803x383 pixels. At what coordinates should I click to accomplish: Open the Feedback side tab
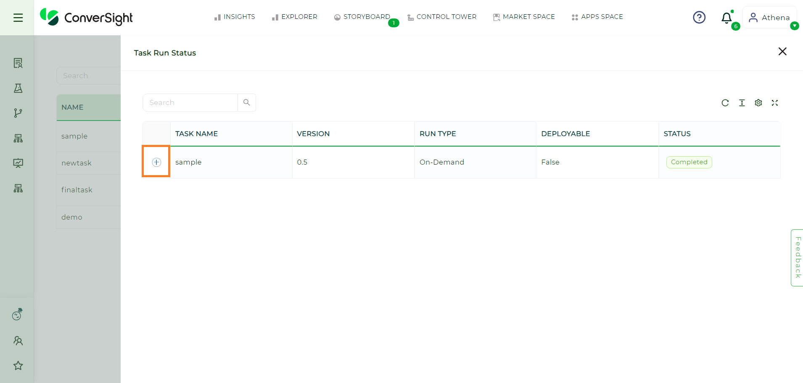click(797, 258)
